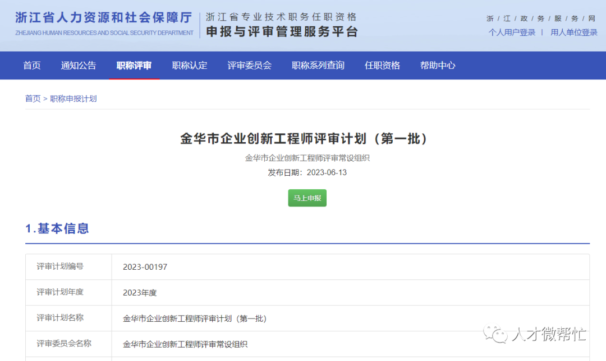The width and height of the screenshot is (606, 361).
Task: Click 马上申报 to start the application
Action: coord(307,198)
